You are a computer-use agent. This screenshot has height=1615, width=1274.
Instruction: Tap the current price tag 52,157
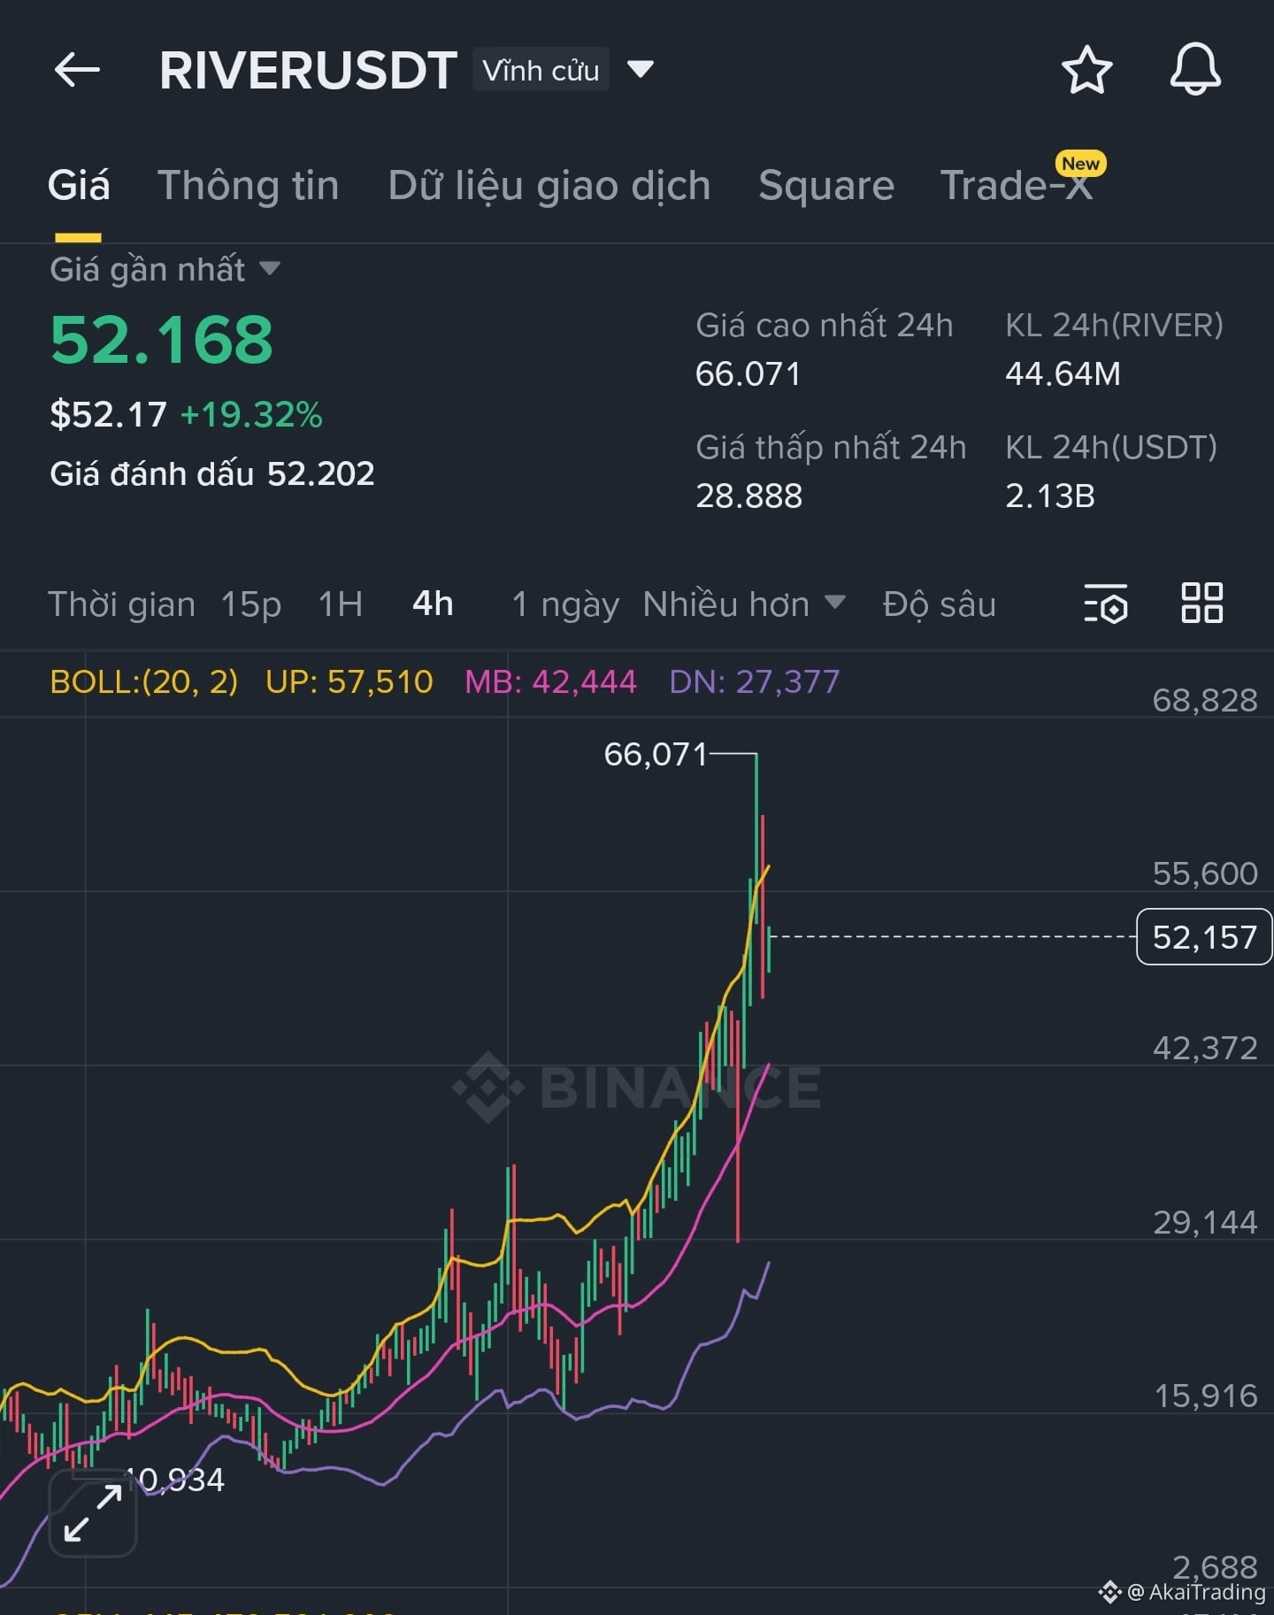pyautogui.click(x=1204, y=936)
